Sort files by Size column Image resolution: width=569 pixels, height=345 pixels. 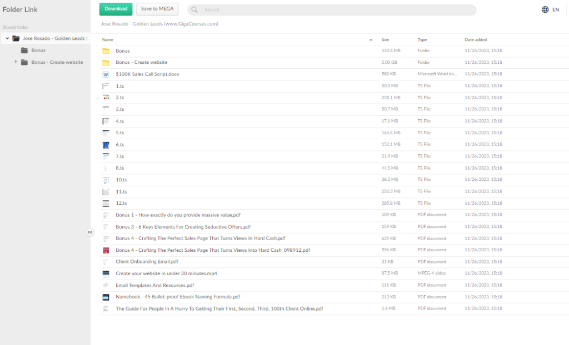[x=385, y=40]
